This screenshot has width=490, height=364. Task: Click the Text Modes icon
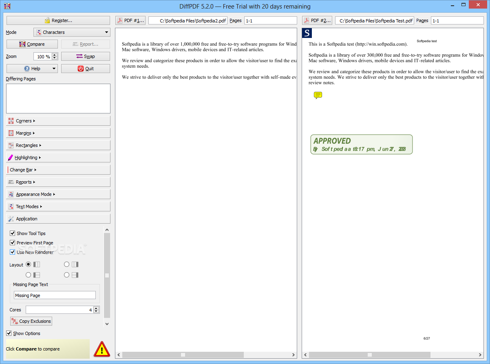point(11,206)
